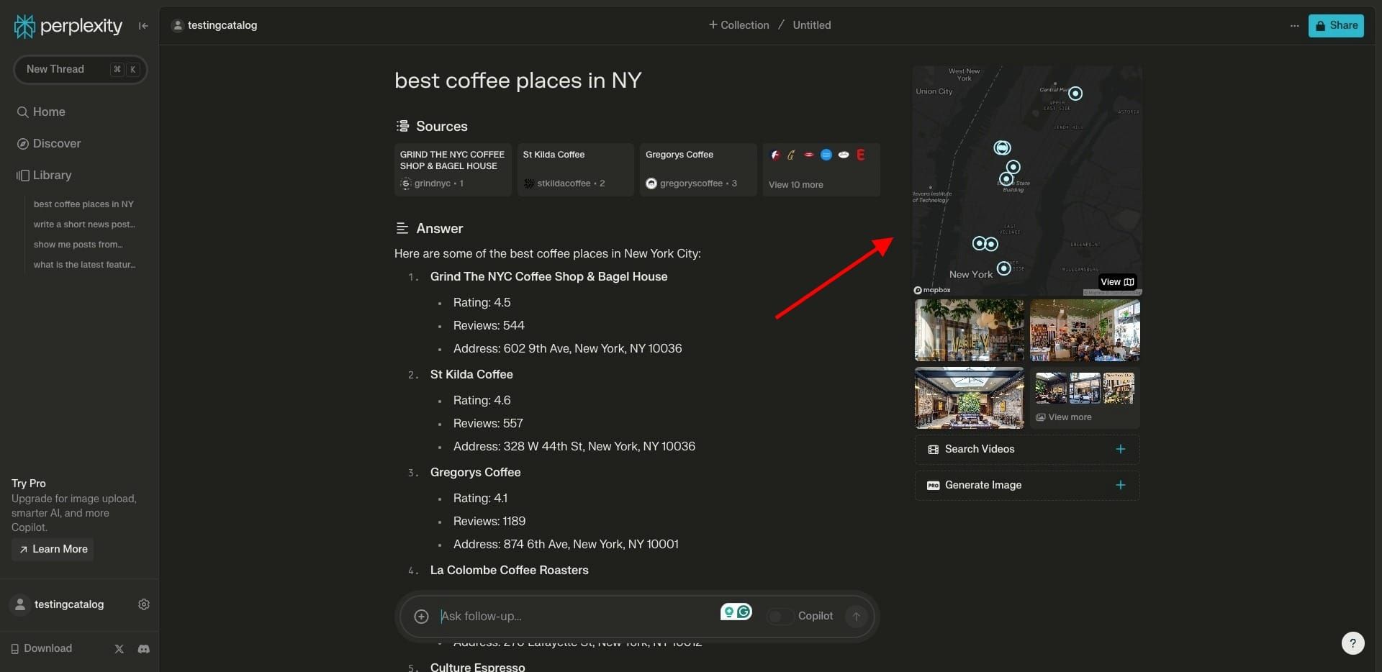
Task: Select the best coffee places in NY thread
Action: pos(84,204)
